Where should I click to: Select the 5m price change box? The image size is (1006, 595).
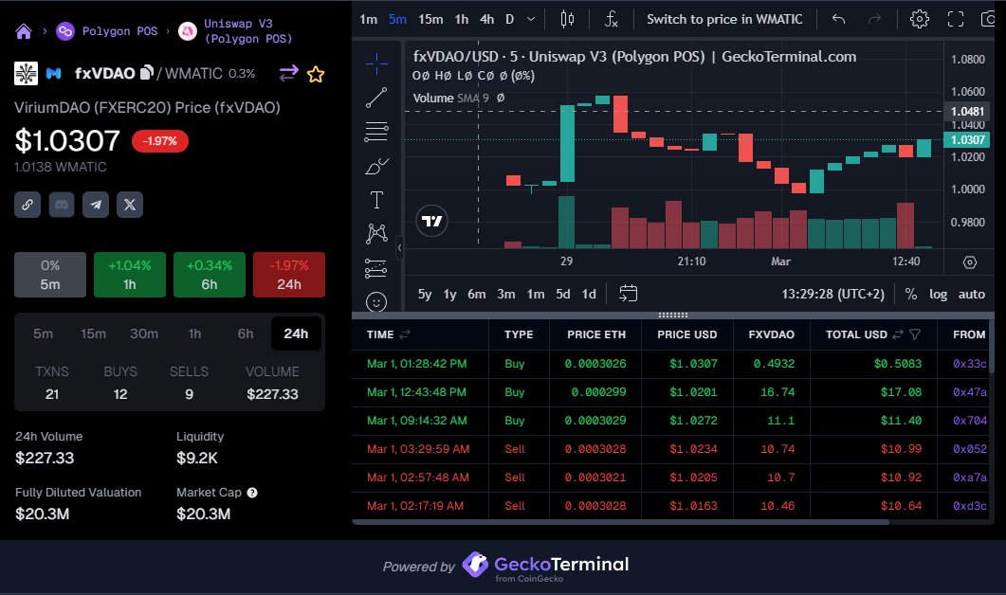click(x=50, y=275)
